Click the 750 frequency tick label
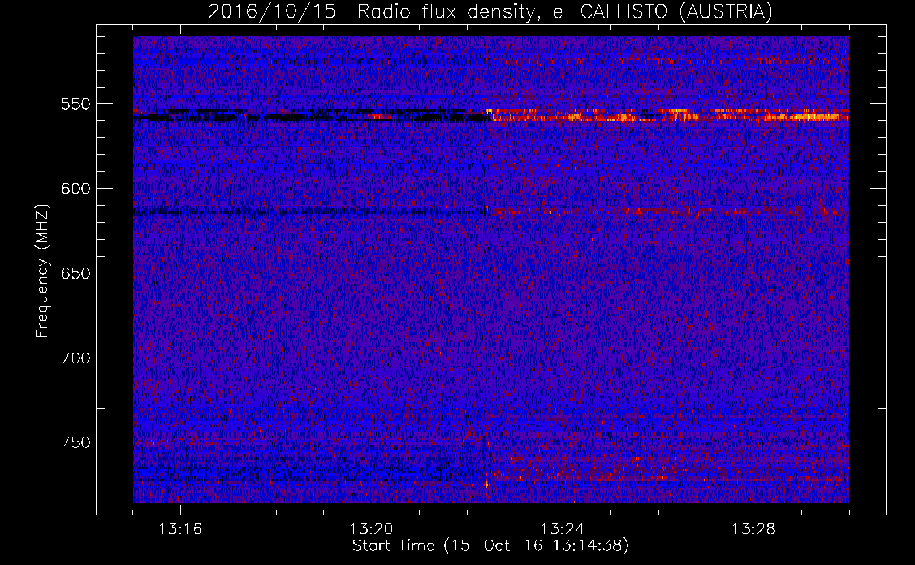 [x=76, y=442]
